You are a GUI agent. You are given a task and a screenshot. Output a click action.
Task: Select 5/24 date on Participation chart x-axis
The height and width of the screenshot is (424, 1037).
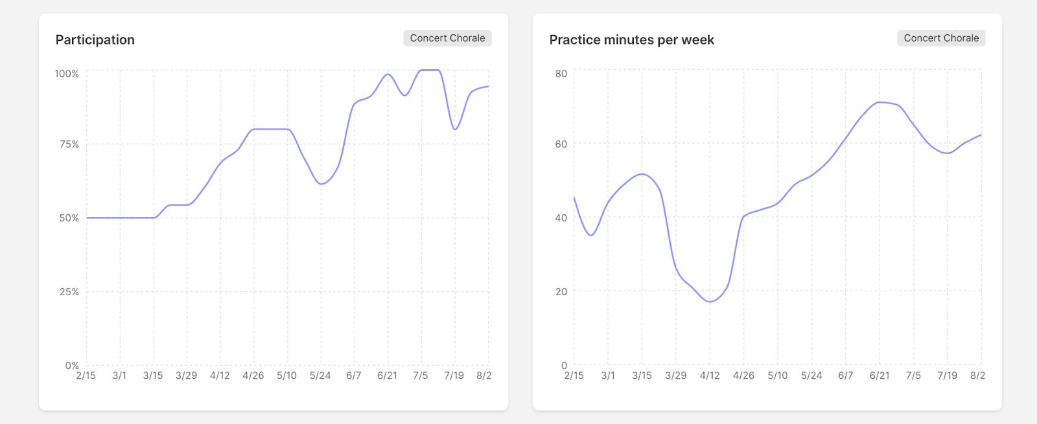320,376
